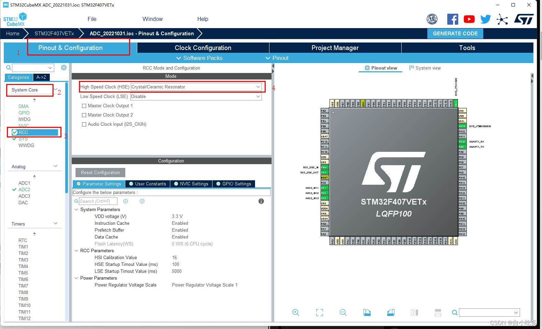Rotate the chip counter-clockwise
Viewport: 542px width, 329px height.
click(391, 313)
